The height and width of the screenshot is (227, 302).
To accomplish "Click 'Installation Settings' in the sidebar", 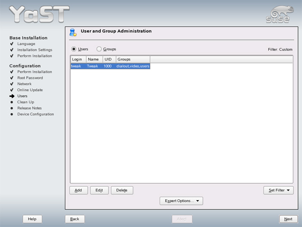I will tap(35, 50).
